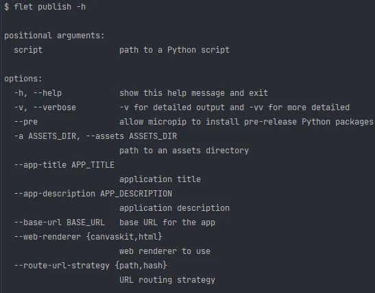Click the '--pre' option text
This screenshot has height=293, width=375.
coord(26,122)
